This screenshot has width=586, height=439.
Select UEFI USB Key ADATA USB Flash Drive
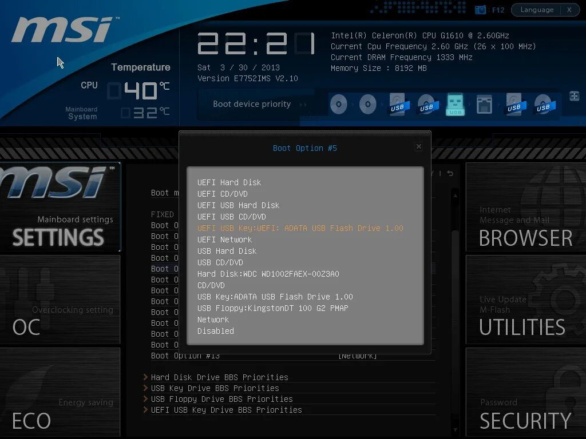click(x=300, y=228)
